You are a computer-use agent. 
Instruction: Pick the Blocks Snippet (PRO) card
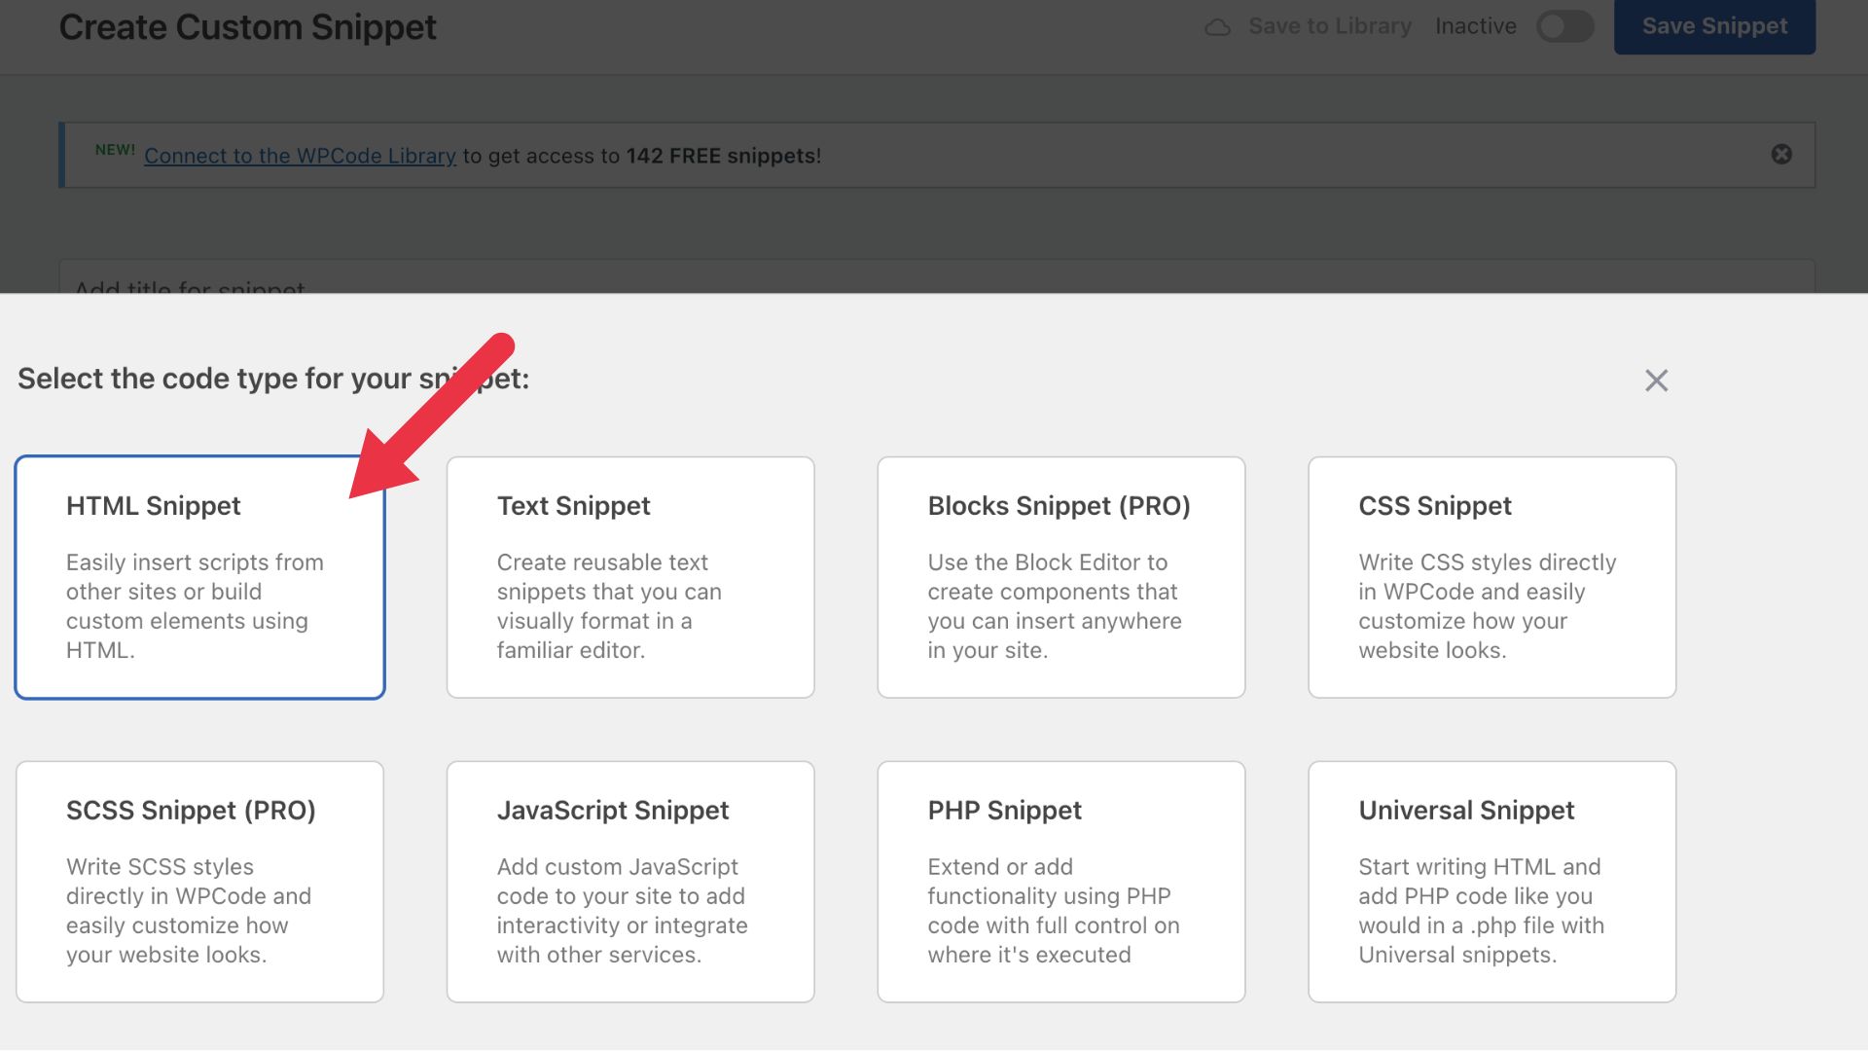(x=1061, y=577)
